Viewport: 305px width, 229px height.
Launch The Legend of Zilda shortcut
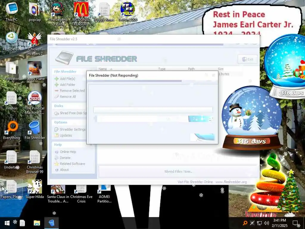pos(58,14)
